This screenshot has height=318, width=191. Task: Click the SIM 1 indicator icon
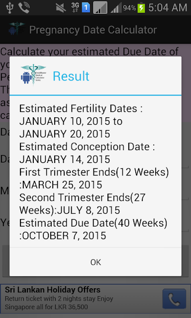click(x=86, y=8)
